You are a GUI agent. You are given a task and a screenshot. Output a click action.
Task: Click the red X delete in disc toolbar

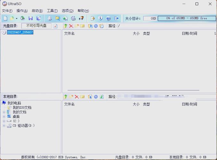point(71,26)
